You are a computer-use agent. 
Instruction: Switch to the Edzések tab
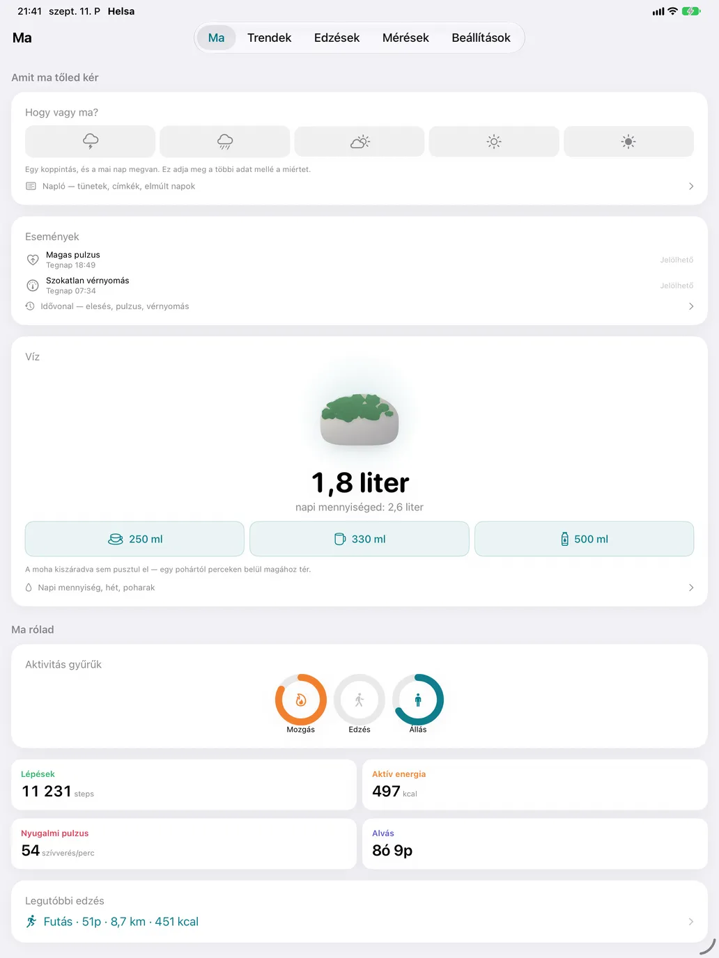(x=337, y=38)
